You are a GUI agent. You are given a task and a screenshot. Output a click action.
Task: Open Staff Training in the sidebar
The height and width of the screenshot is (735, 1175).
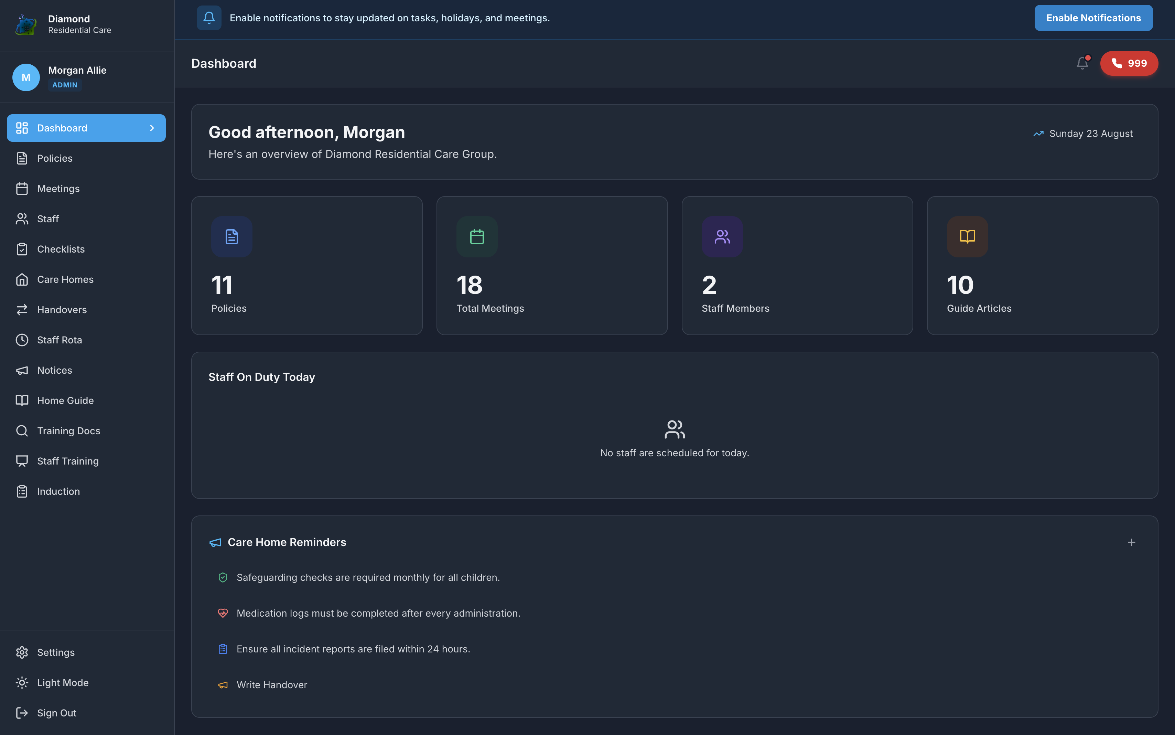[86, 461]
